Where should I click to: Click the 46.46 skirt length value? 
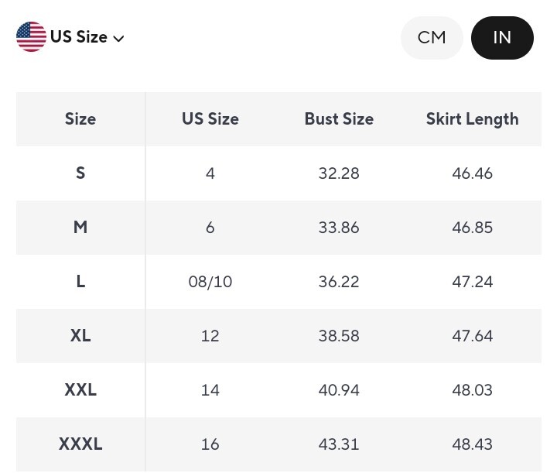point(472,173)
